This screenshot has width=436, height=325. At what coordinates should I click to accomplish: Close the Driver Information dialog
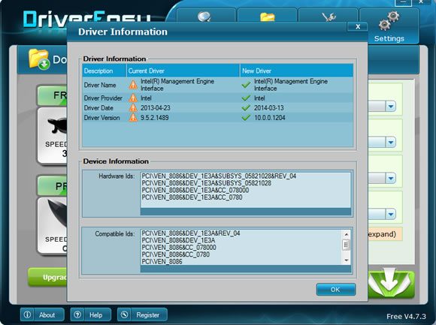pyautogui.click(x=358, y=26)
